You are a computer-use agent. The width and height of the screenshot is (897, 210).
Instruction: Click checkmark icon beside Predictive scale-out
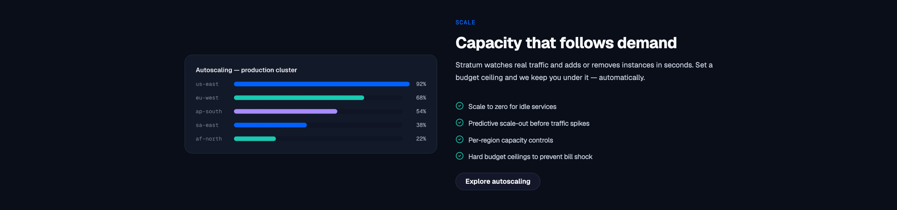[x=460, y=123]
